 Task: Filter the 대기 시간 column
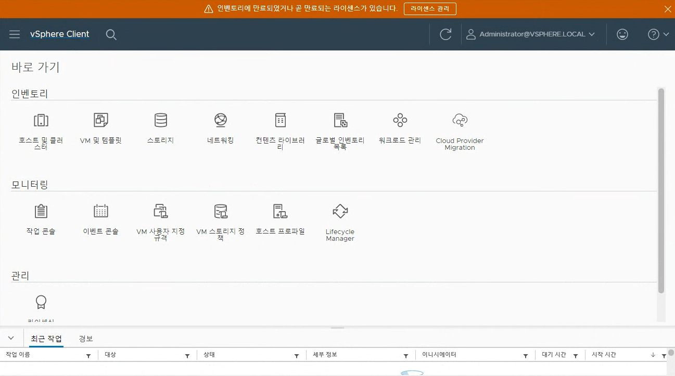click(576, 356)
